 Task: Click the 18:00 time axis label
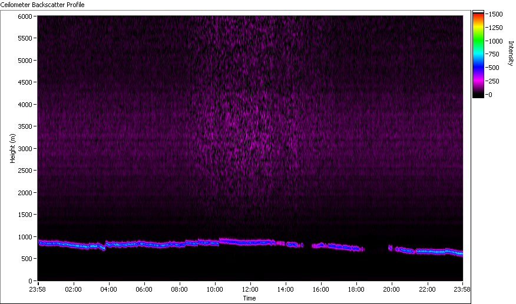(356, 289)
